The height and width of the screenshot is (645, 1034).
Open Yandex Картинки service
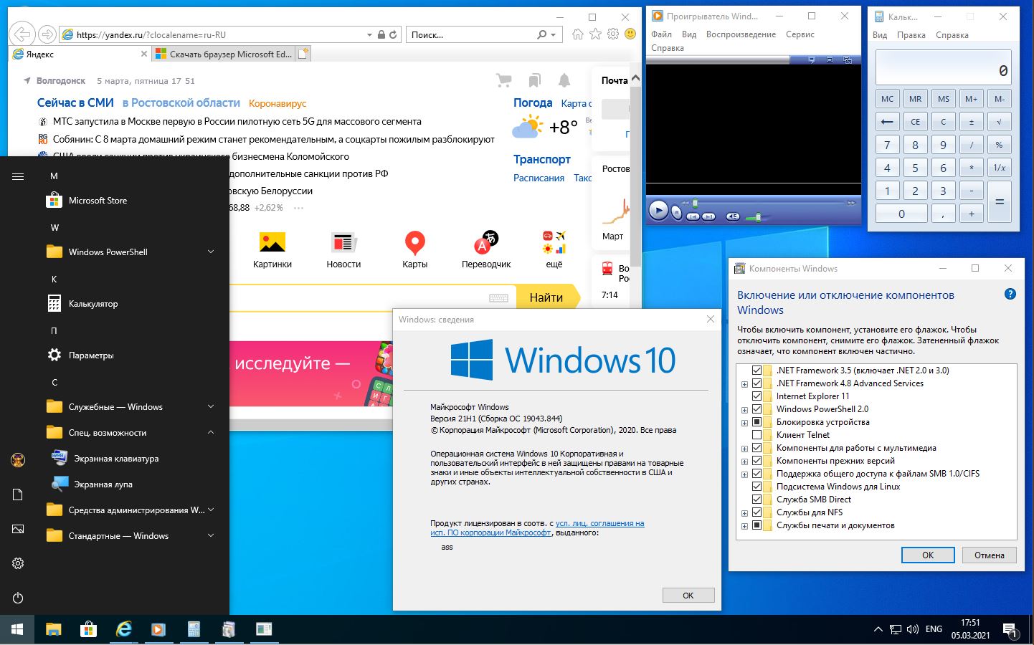pyautogui.click(x=272, y=250)
